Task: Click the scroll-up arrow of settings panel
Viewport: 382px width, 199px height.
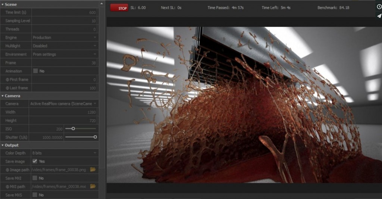Action: click(102, 4)
